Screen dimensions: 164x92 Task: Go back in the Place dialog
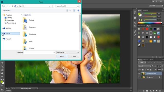(3, 6)
